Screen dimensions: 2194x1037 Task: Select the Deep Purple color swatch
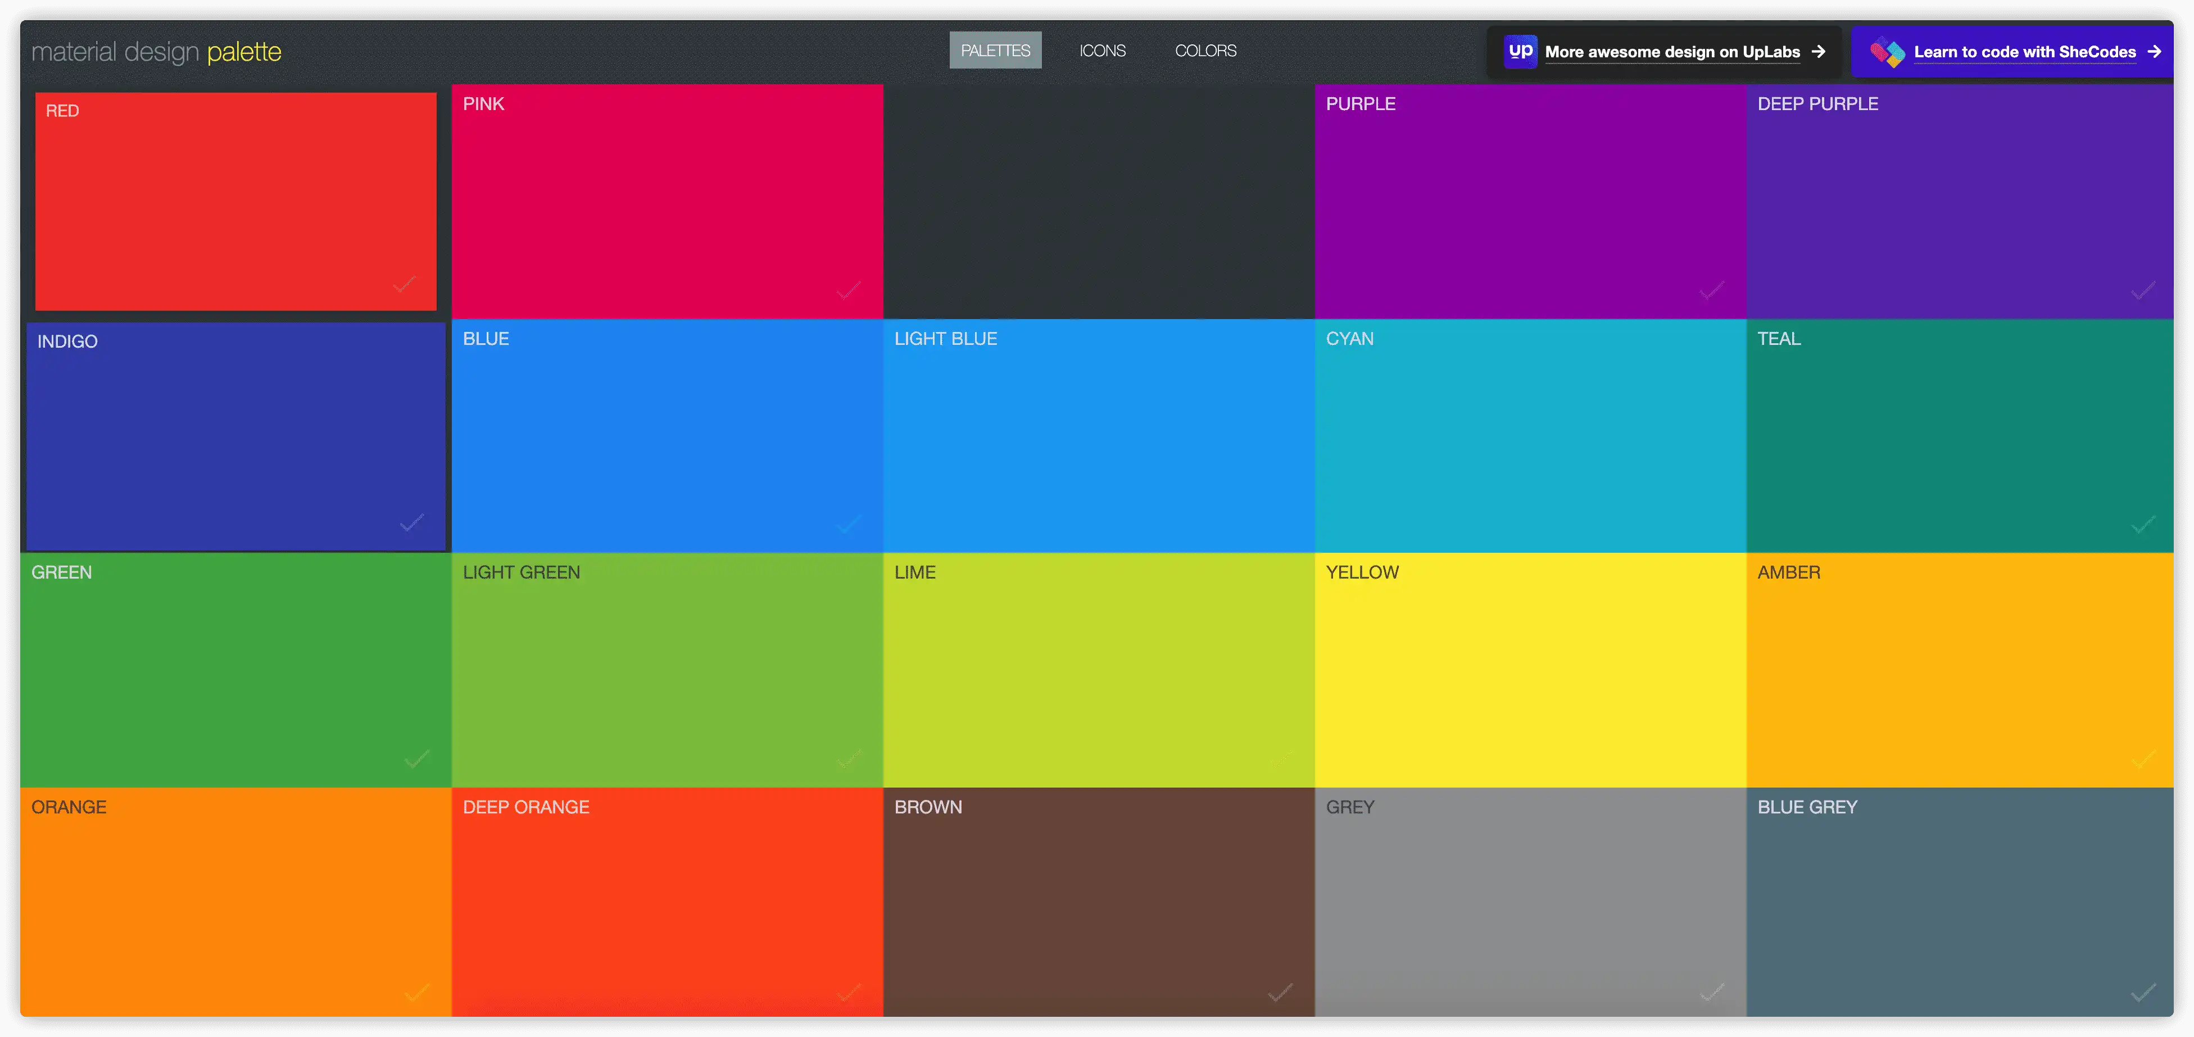click(1960, 202)
